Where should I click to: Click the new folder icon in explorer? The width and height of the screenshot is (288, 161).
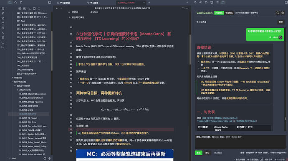coord(25,8)
